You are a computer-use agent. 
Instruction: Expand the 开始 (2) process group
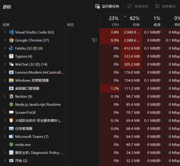5,160
